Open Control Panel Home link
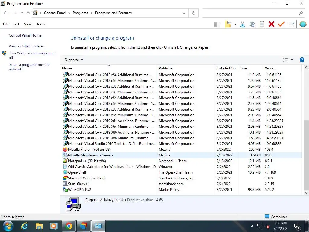This screenshot has height=232, width=309. [x=25, y=35]
